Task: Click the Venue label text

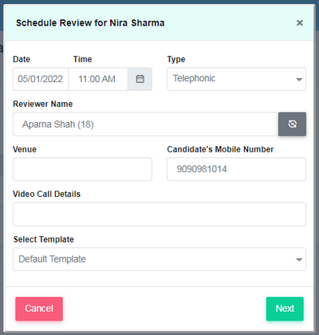Action: [x=25, y=149]
